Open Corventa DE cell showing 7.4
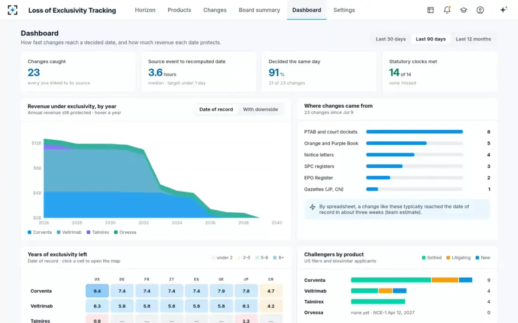518x323 pixels. (122, 291)
